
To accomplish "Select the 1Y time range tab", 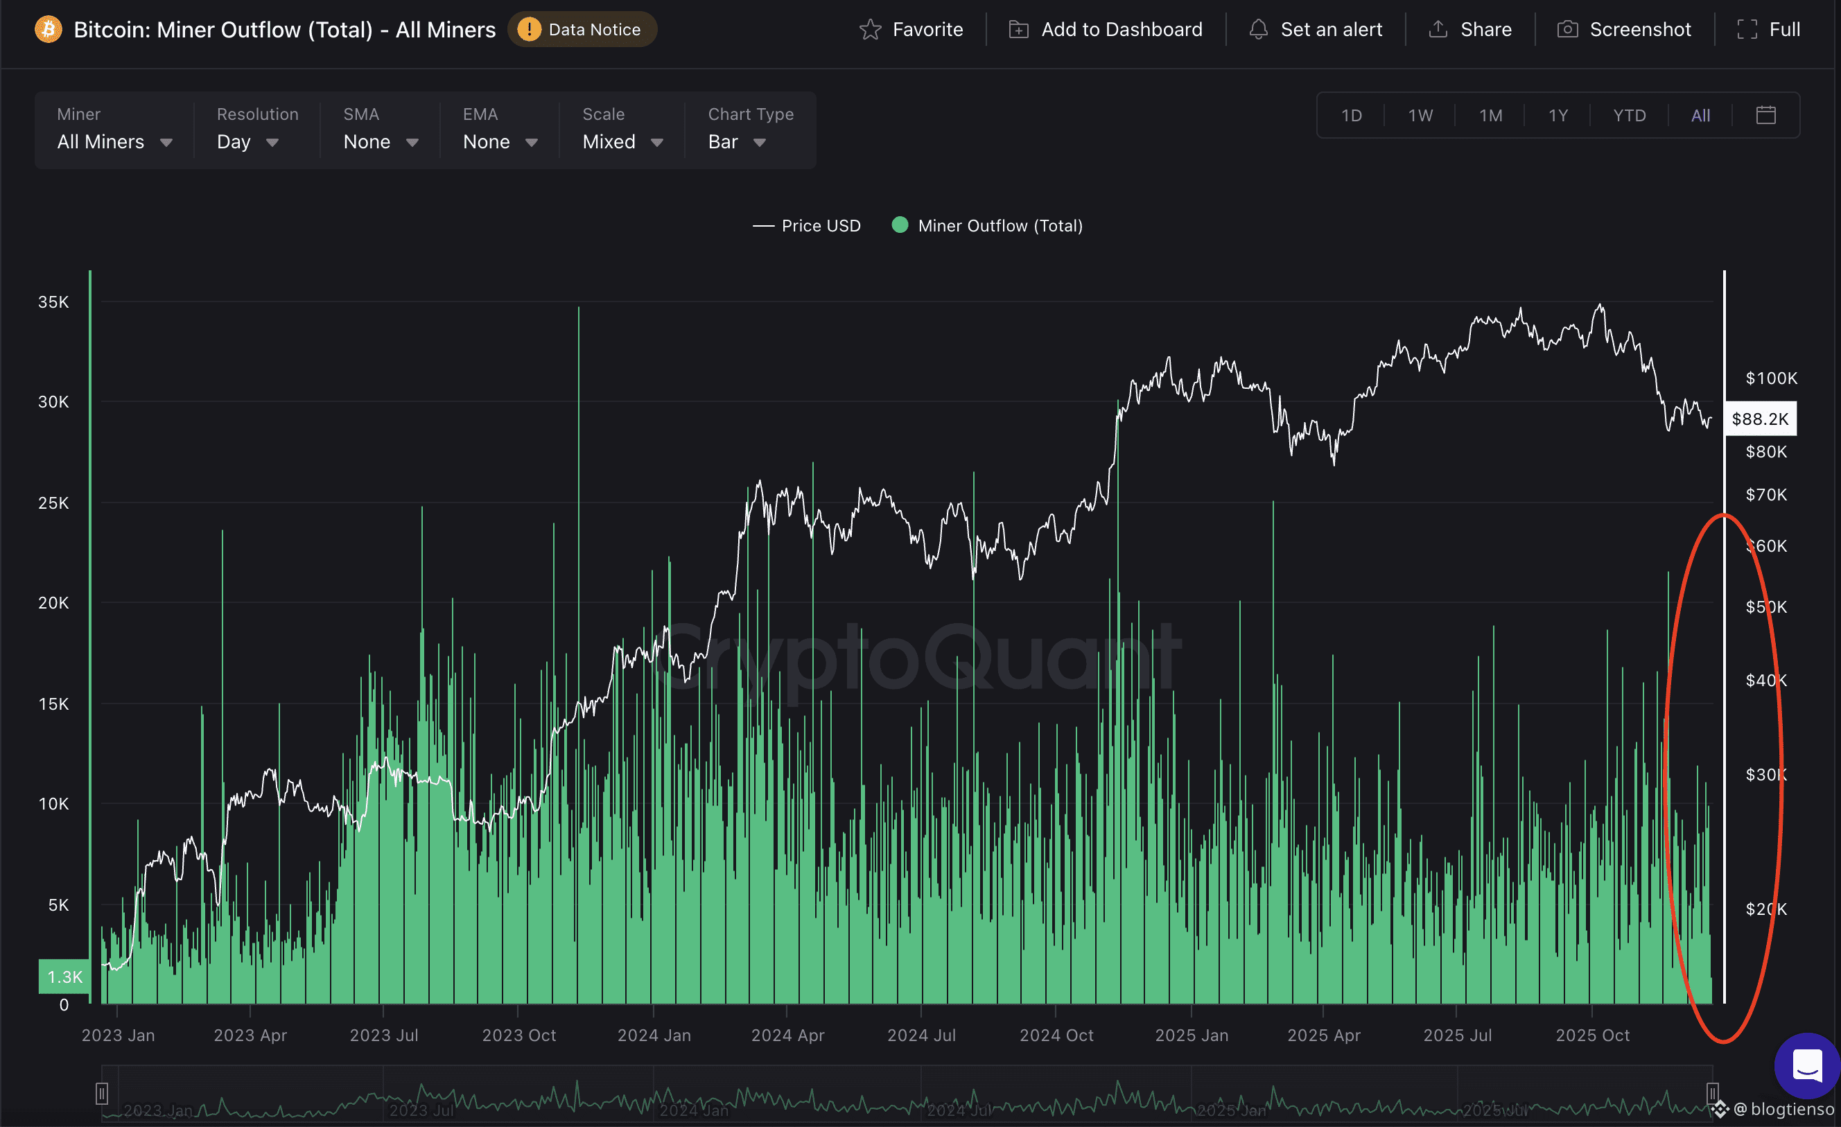I will (x=1558, y=116).
